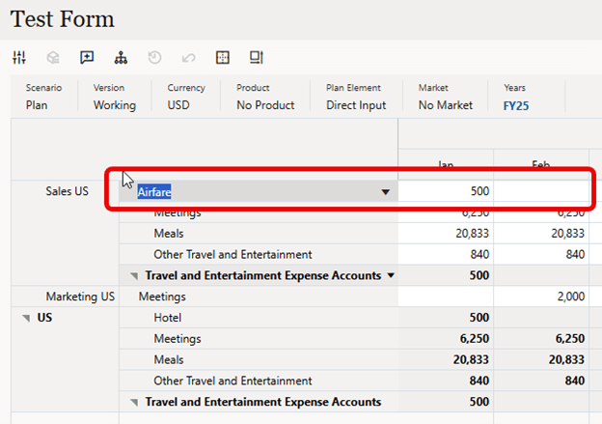Collapse the US entity row

25,318
